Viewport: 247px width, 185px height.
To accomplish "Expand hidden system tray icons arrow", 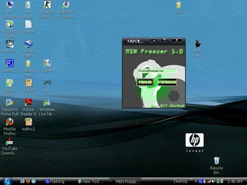I will point(196,181).
